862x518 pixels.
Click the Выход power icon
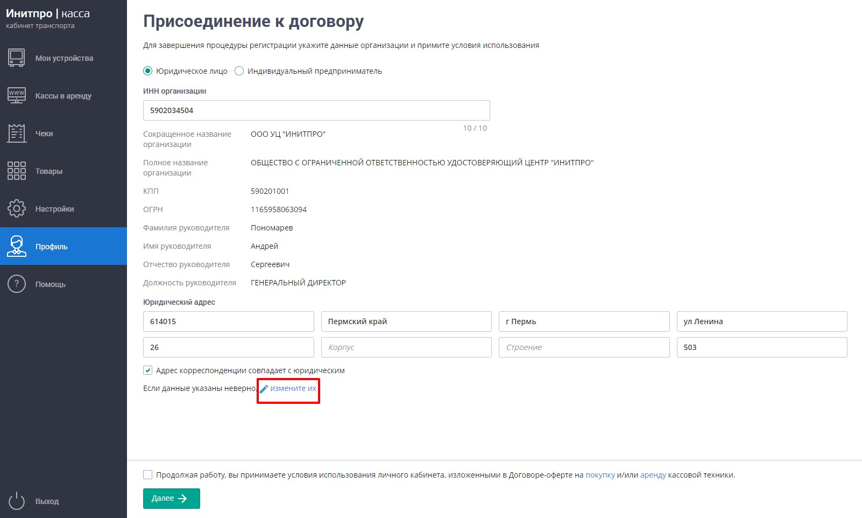click(x=17, y=501)
